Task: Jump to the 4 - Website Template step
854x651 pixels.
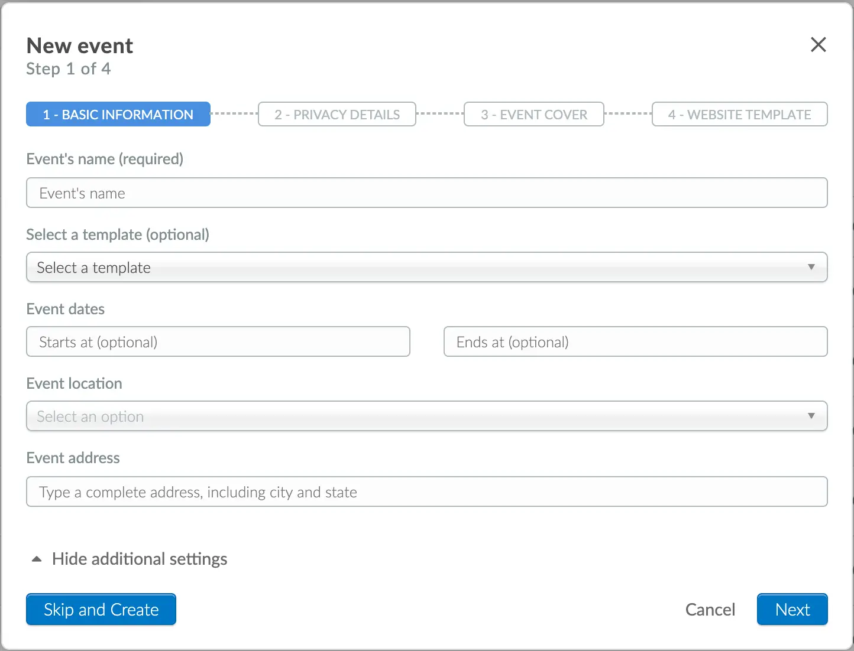Action: click(739, 114)
